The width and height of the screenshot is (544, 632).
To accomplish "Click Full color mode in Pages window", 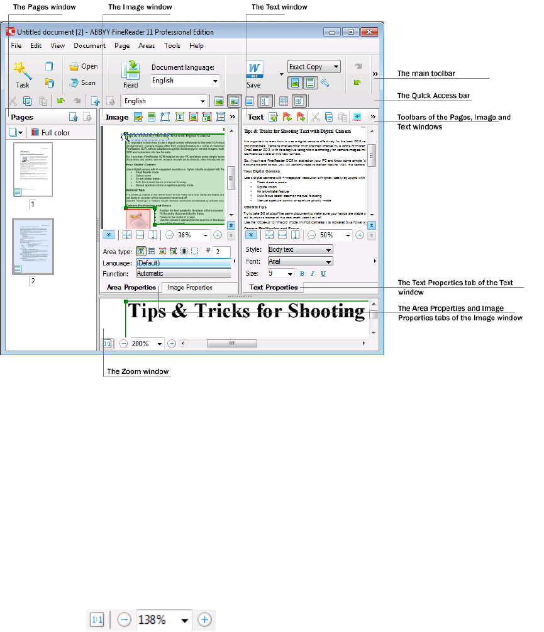I will [51, 133].
